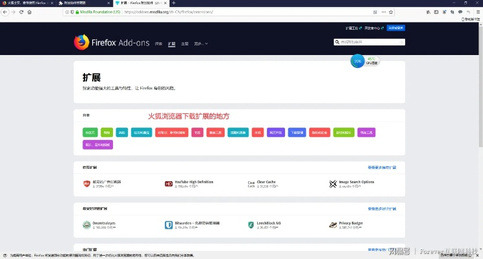Close the puzzle-icon add-ons manager tab
The image size is (483, 259).
[x=108, y=3]
